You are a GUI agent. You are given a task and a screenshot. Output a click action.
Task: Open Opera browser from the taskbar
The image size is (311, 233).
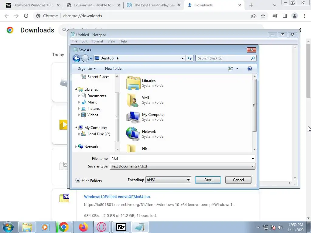click(101, 227)
